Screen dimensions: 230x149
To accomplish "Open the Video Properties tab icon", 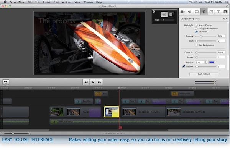I will pos(182,12).
